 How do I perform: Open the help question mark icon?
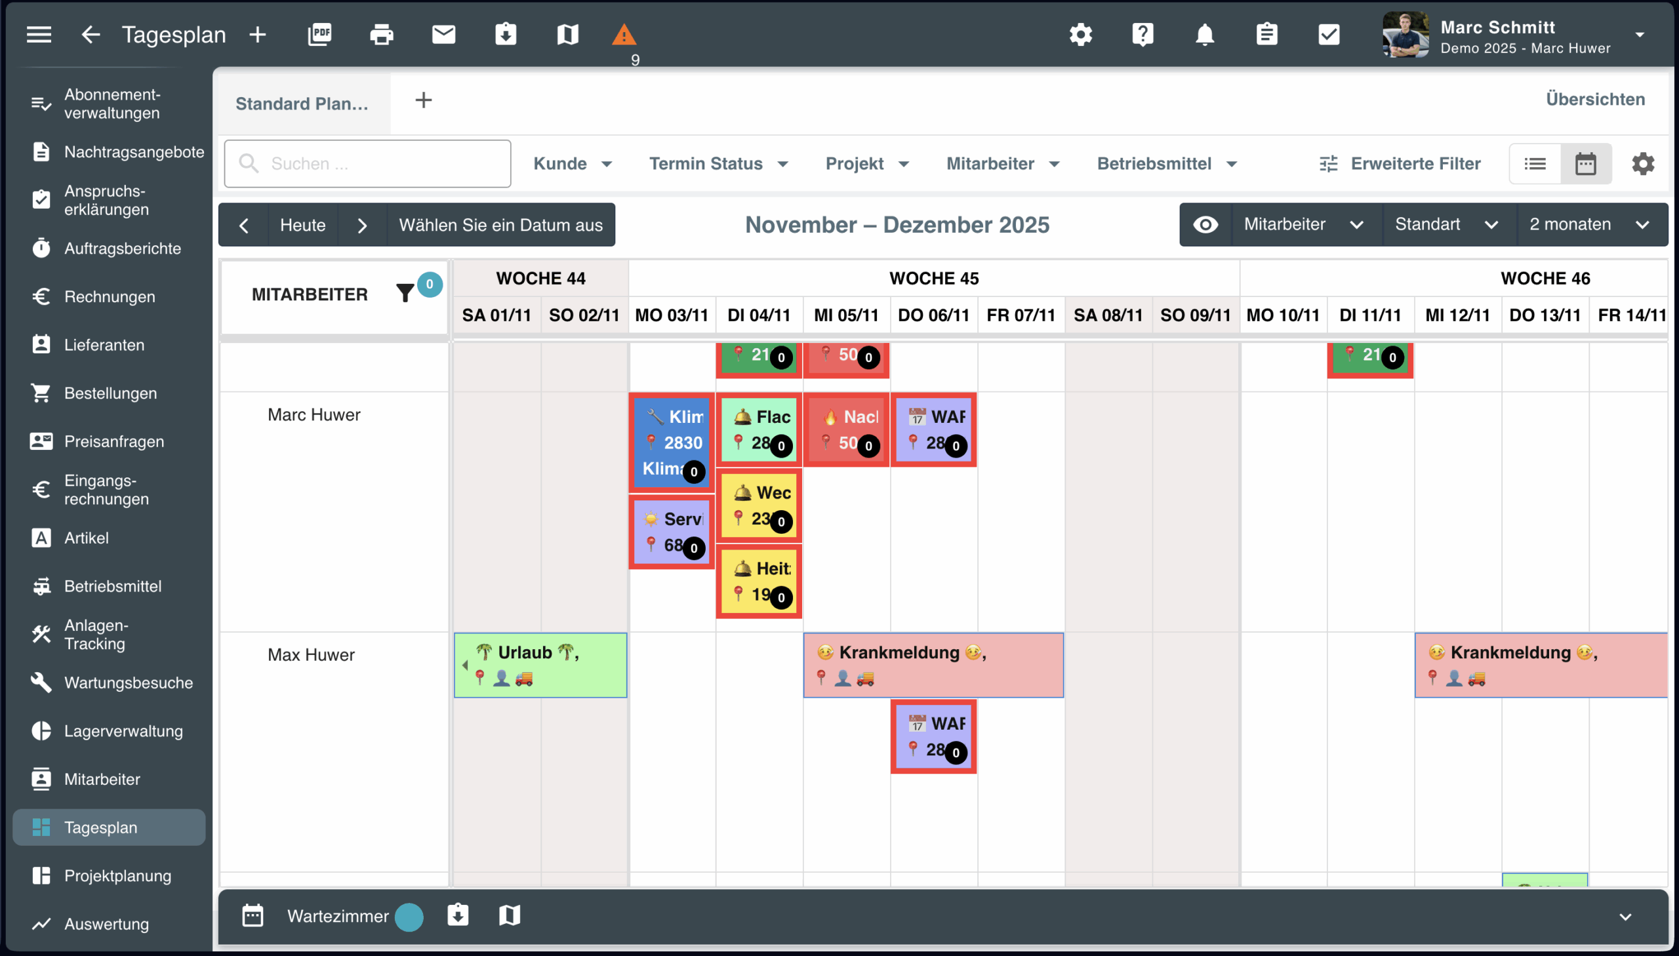pyautogui.click(x=1143, y=34)
